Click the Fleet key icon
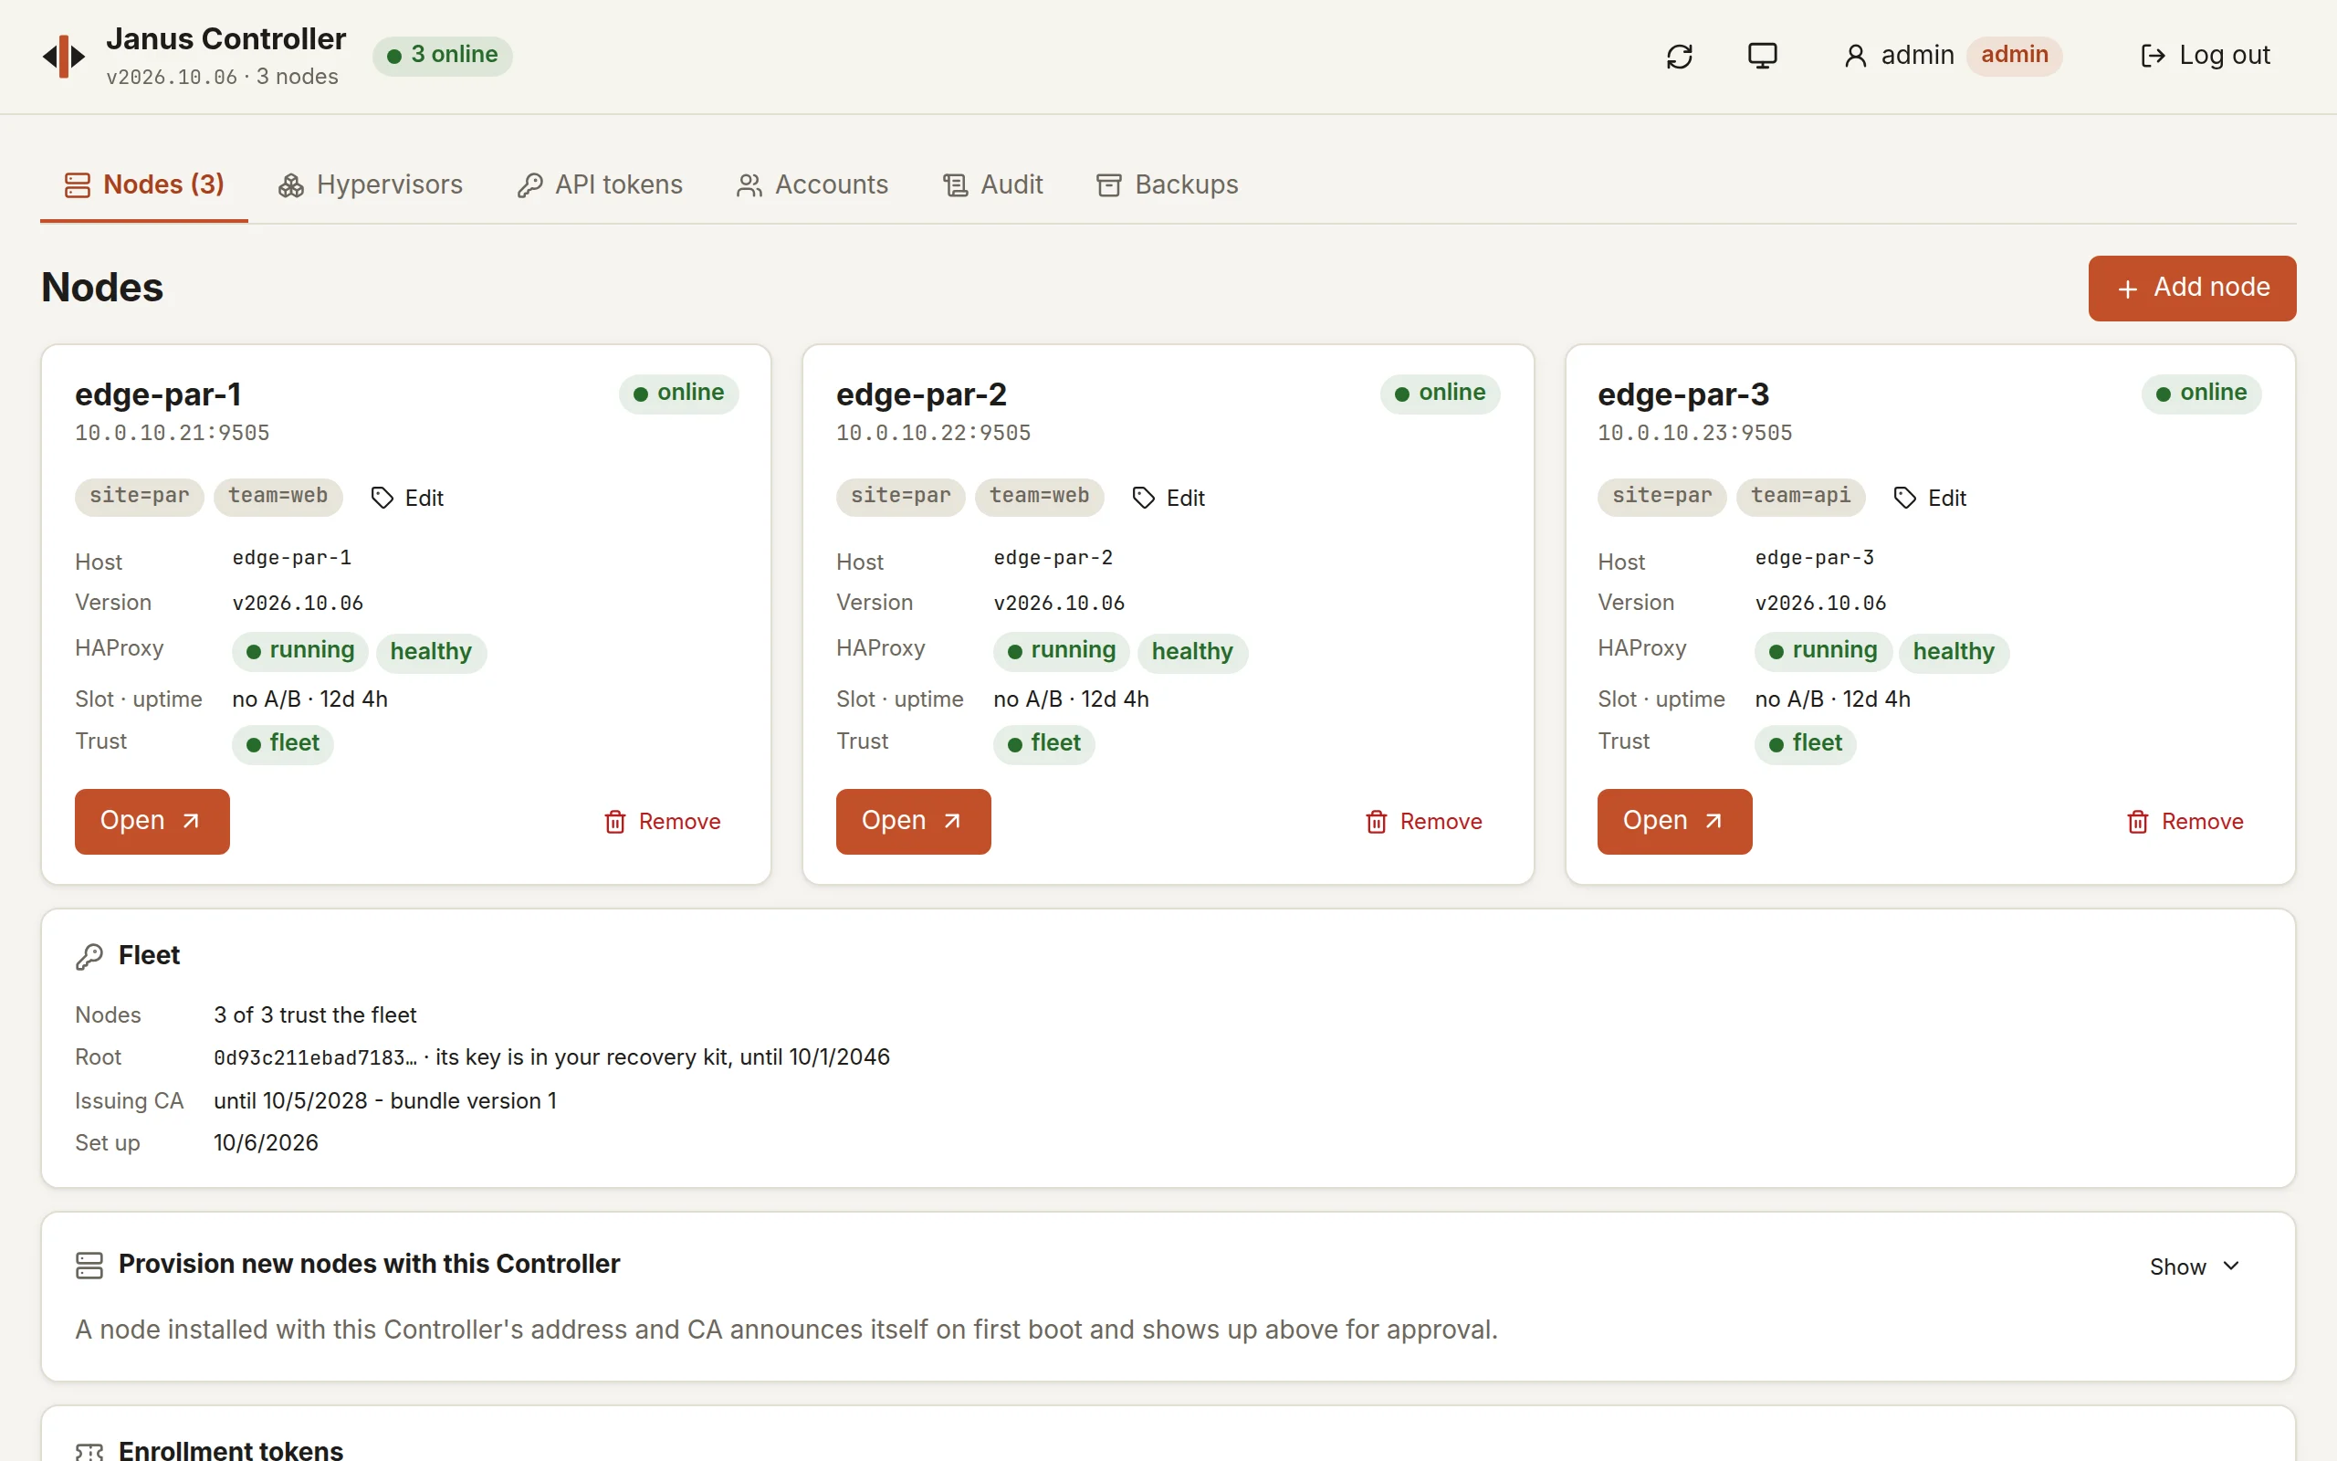Viewport: 2337px width, 1461px height. [x=89, y=957]
